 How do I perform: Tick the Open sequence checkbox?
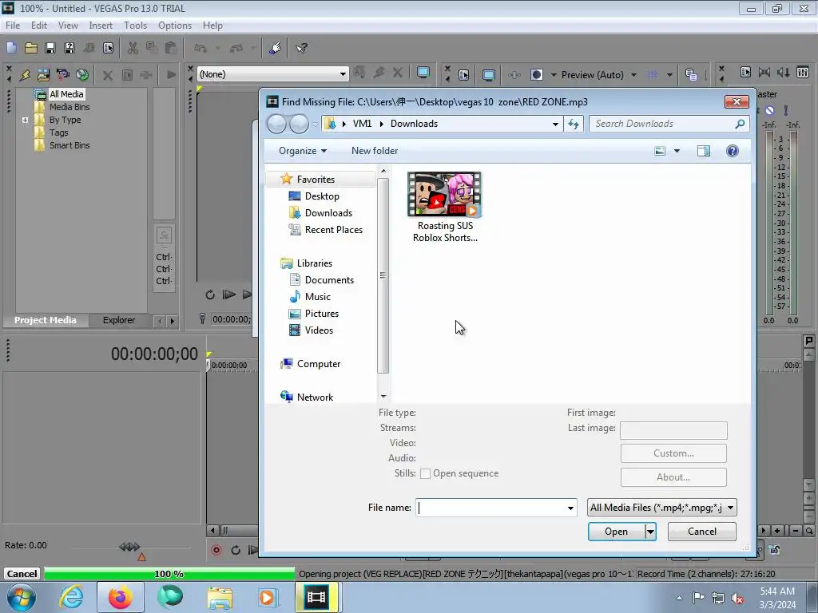pos(425,473)
